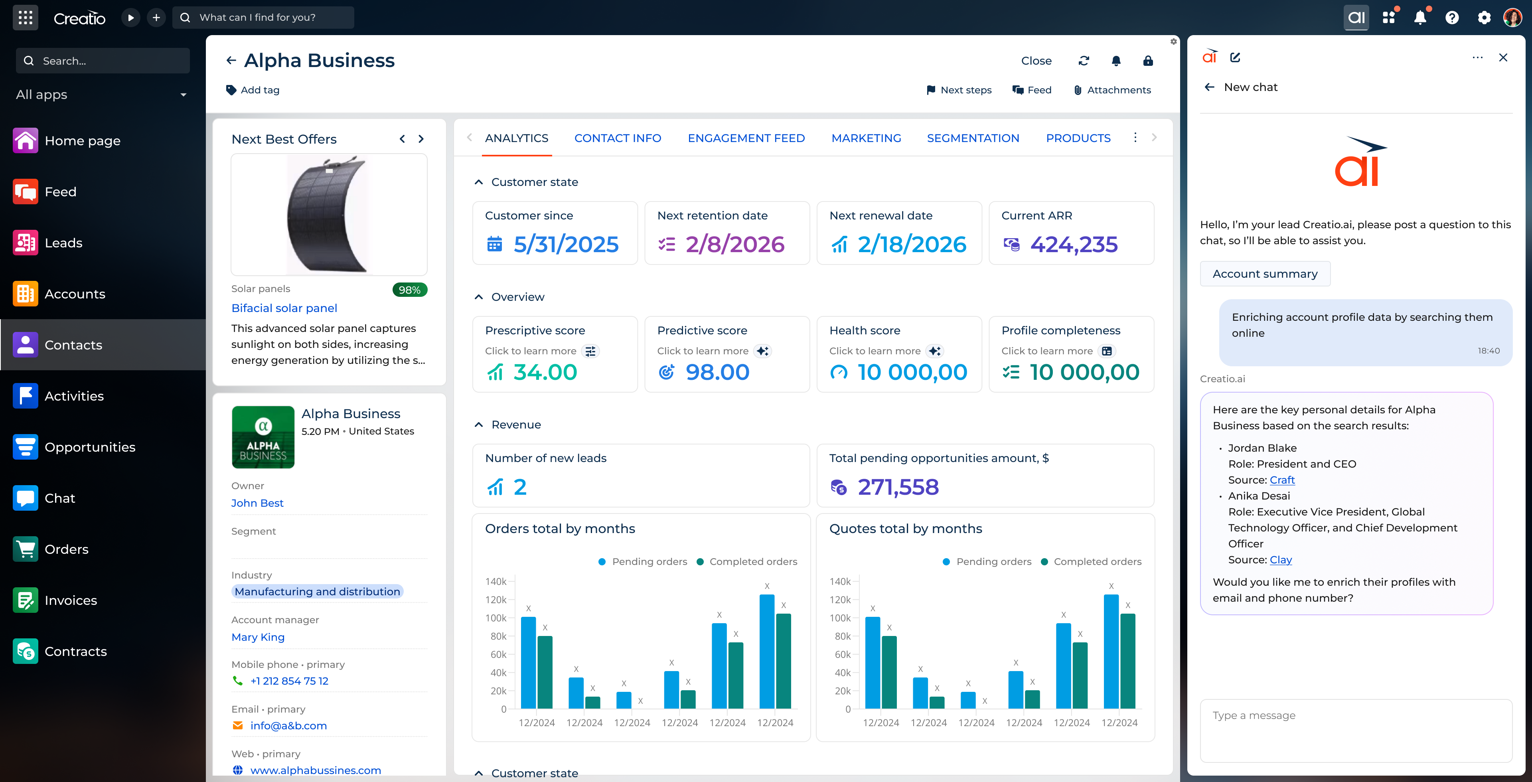Select Accounts from the navigation sidebar
Screen dimensions: 1532x782
[x=75, y=293]
